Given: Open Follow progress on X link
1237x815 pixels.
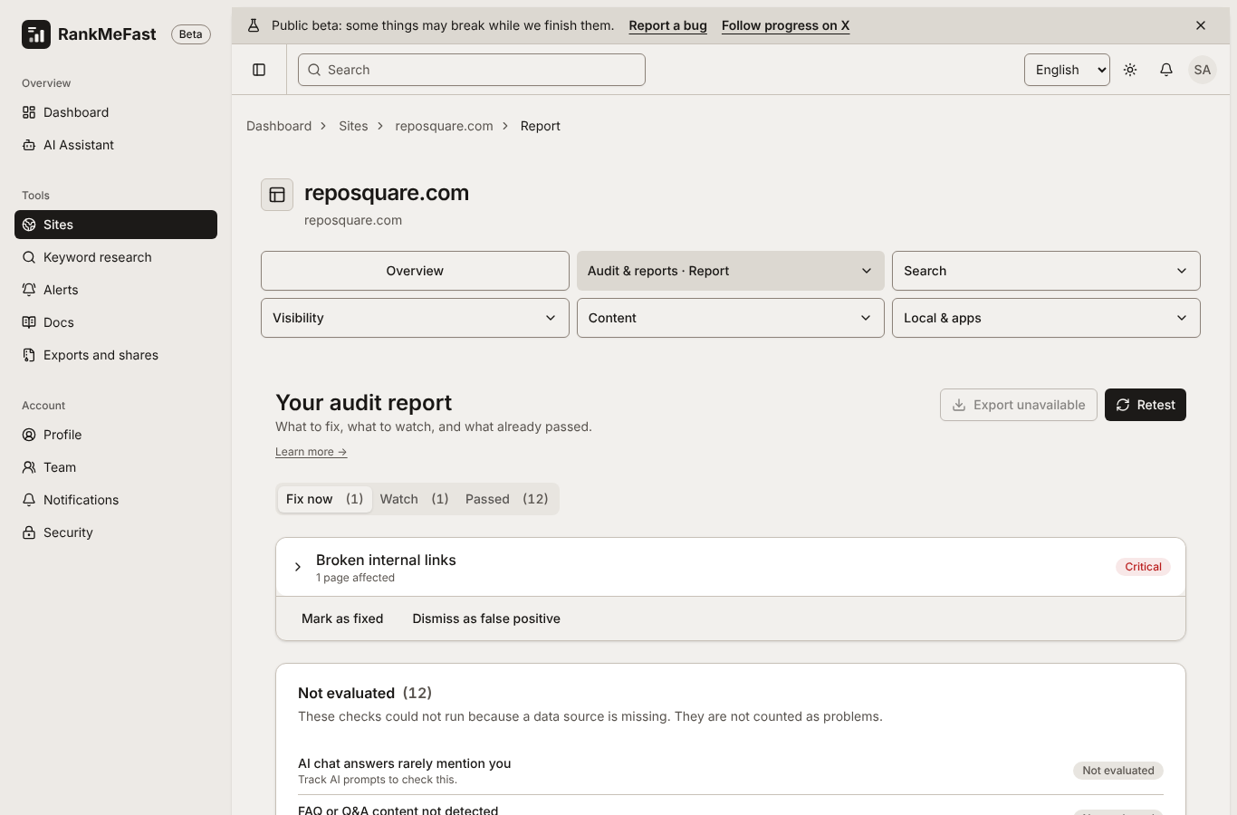Looking at the screenshot, I should [785, 25].
